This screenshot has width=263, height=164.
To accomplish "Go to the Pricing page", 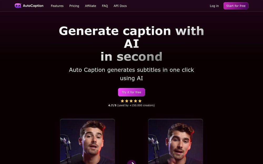I will click(x=74, y=6).
